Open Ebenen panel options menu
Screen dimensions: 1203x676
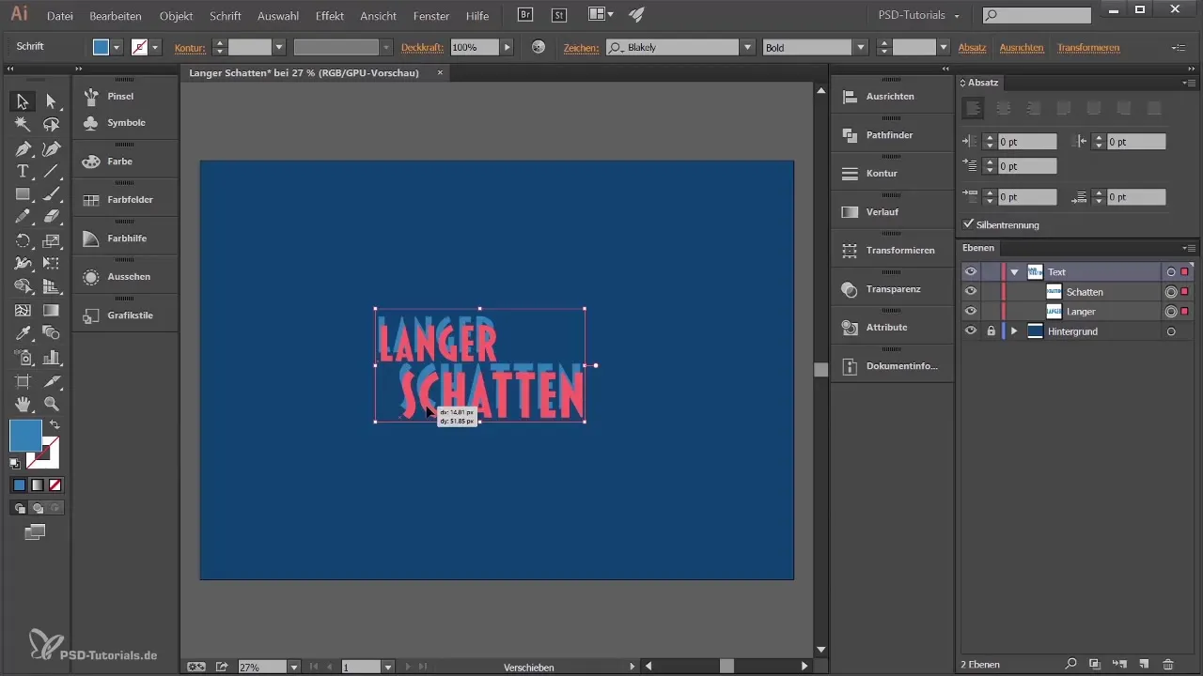(1188, 248)
